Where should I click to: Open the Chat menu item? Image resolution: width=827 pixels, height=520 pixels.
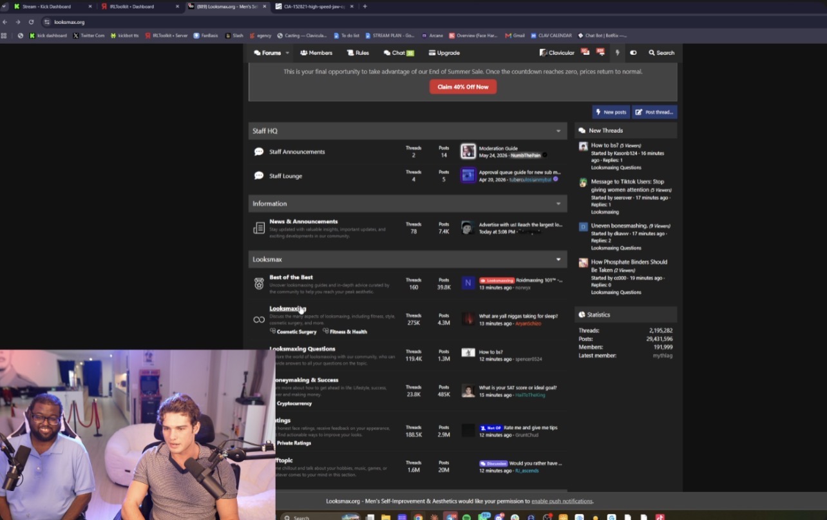[399, 53]
